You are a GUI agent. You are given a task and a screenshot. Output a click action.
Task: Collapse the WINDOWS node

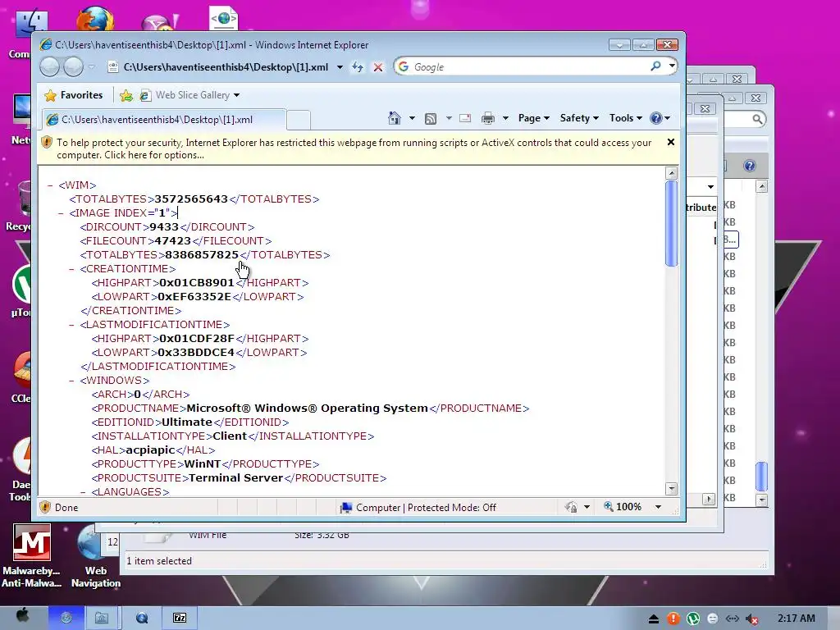click(72, 381)
